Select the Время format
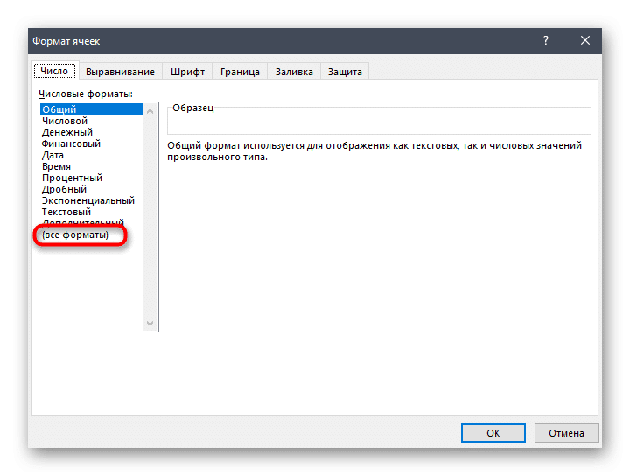 [x=91, y=166]
